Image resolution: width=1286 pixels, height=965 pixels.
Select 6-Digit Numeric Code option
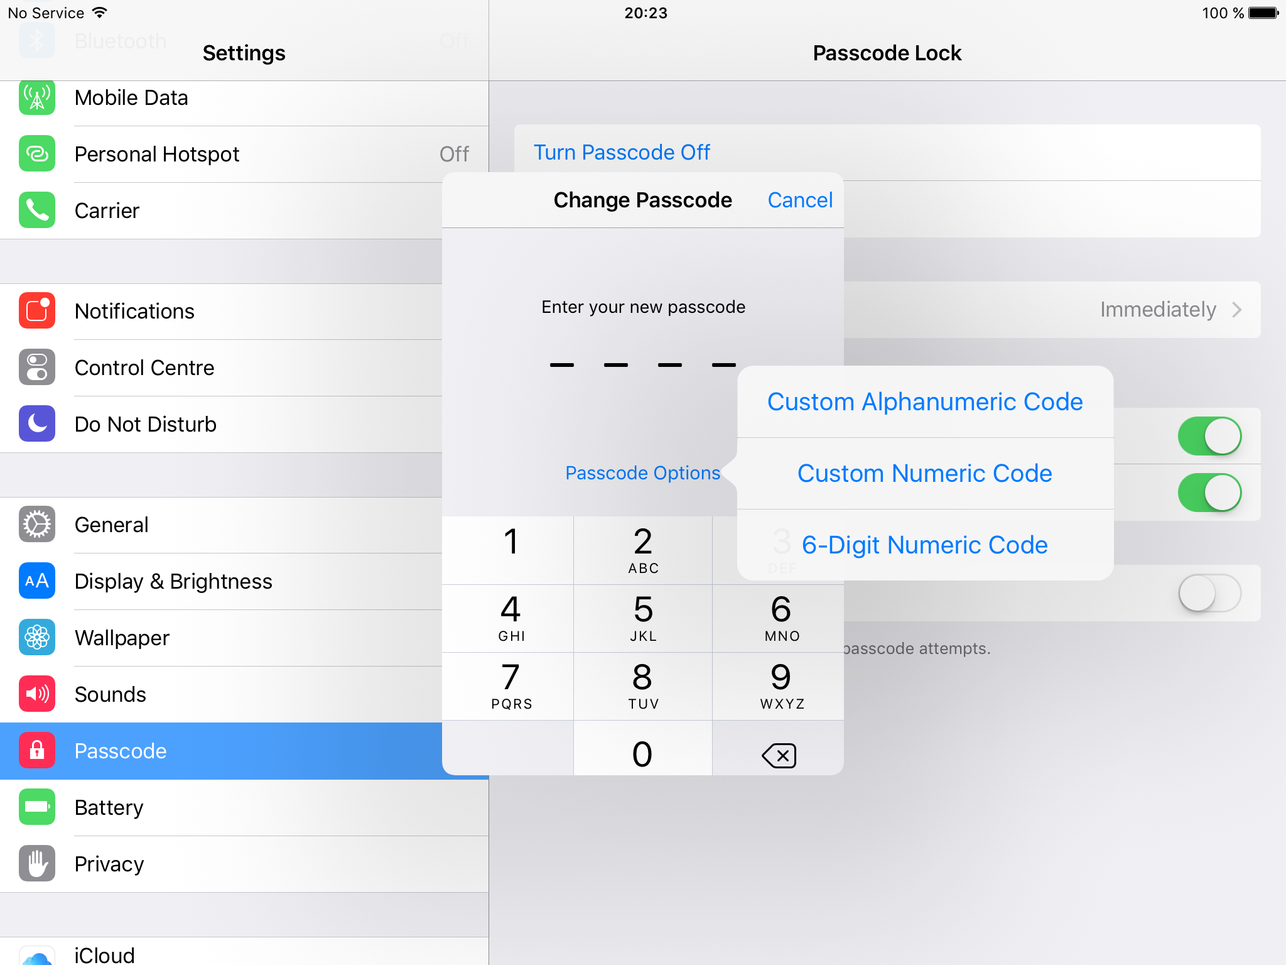click(924, 544)
